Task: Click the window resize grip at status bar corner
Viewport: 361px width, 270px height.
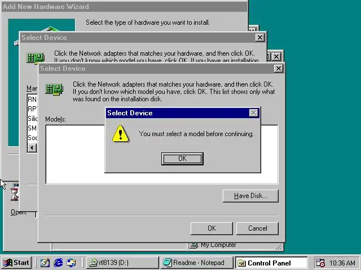Action: [x=279, y=246]
